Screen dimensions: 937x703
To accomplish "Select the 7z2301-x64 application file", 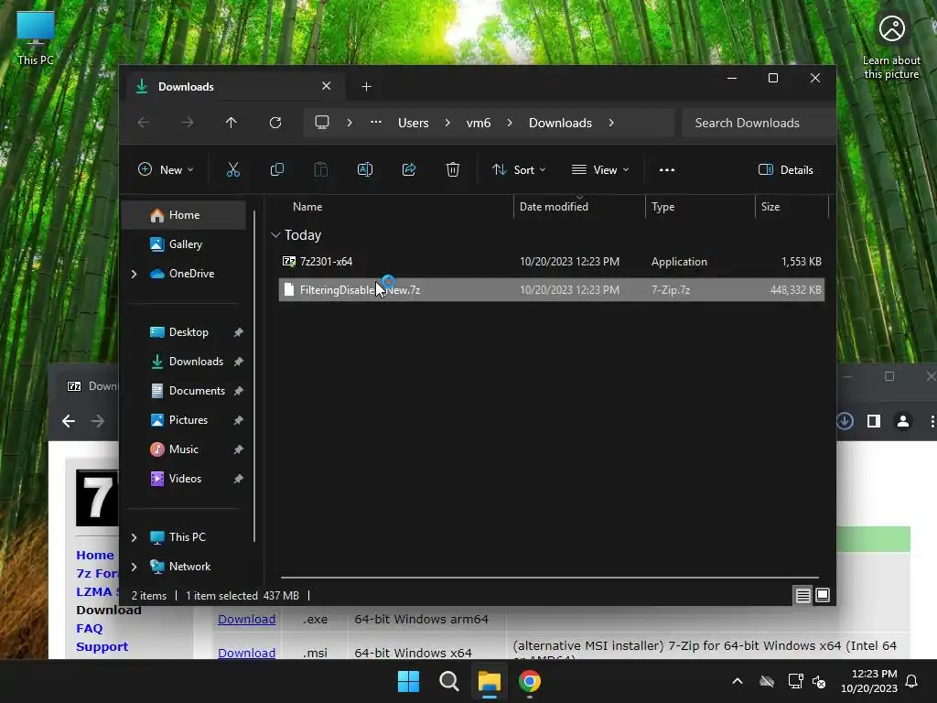I will [x=552, y=262].
